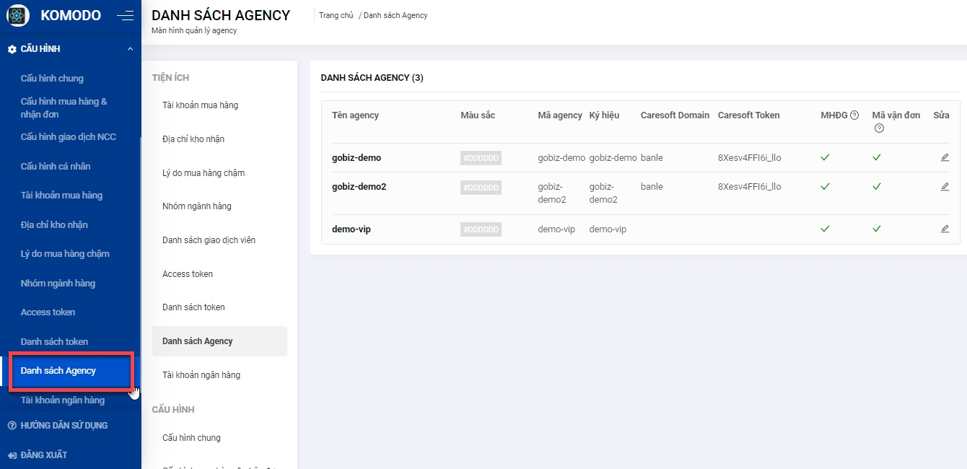Collapse the CẤU HÌNH sidebar section chevron
Viewport: 967px width, 469px height.
(130, 49)
